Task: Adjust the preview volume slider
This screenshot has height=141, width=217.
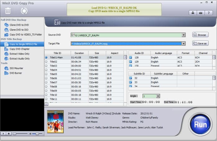Action: click(37, 134)
